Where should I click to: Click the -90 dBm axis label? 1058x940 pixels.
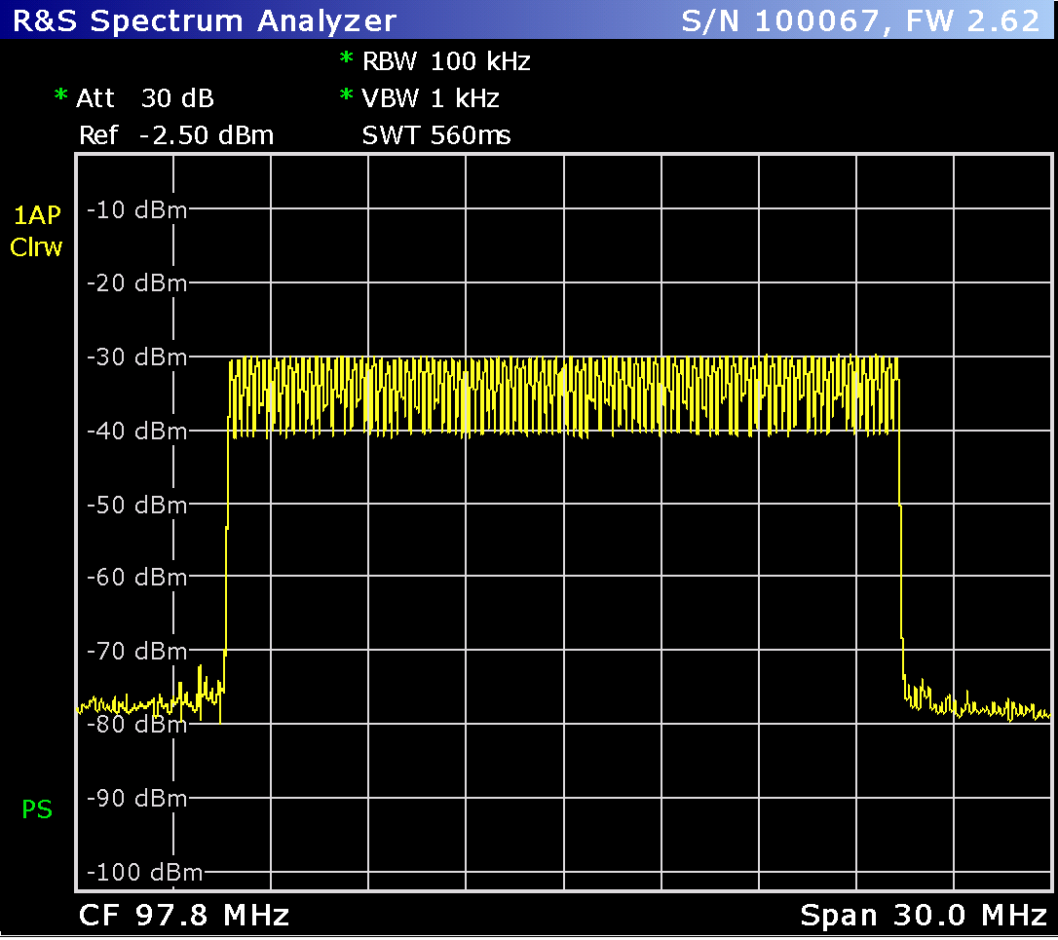(x=137, y=799)
